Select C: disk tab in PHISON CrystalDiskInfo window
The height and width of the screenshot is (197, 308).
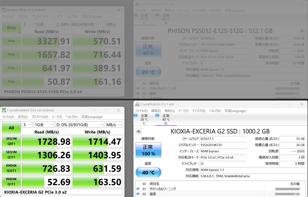pyautogui.click(x=144, y=19)
